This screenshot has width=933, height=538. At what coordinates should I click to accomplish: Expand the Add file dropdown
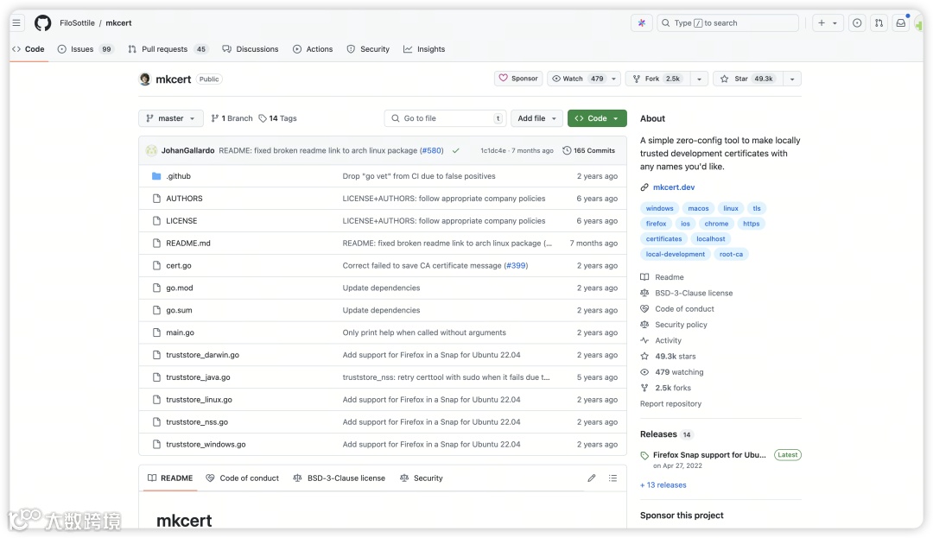click(x=536, y=118)
